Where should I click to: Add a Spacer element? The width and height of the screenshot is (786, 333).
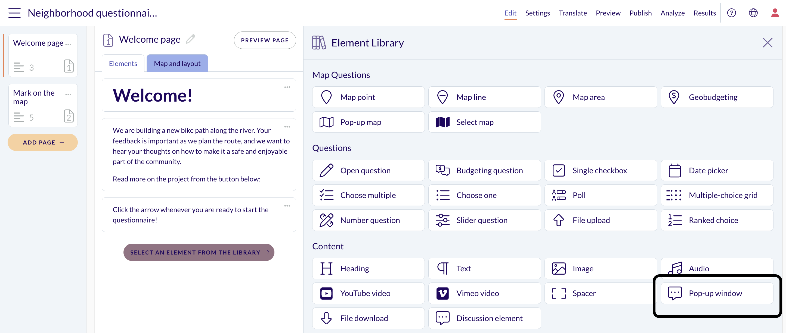coord(601,293)
